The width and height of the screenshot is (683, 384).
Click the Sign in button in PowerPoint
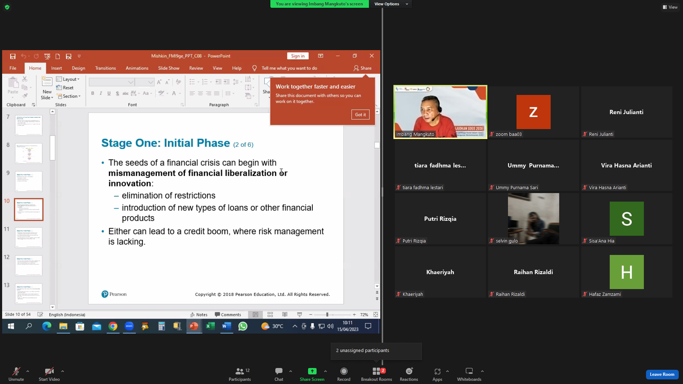point(298,56)
